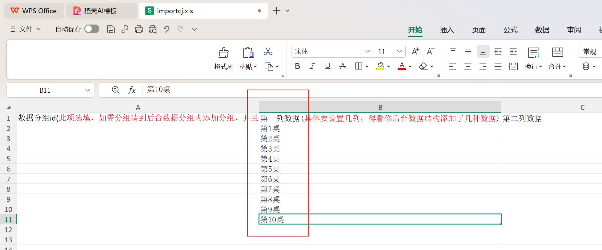The image size is (602, 250).
Task: Open the font size 11 dropdown
Action: (399, 51)
